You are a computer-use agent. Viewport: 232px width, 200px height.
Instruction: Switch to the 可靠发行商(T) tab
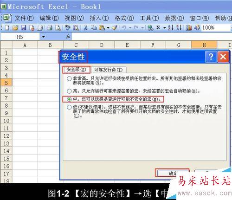pos(109,70)
